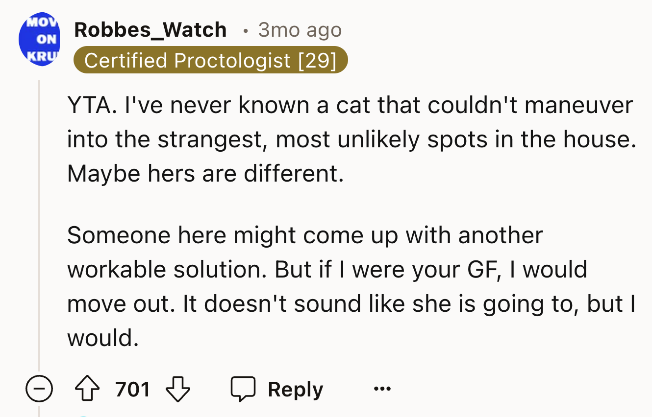The height and width of the screenshot is (417, 652).
Task: Collapse the comment with the minus circle
Action: [x=40, y=390]
